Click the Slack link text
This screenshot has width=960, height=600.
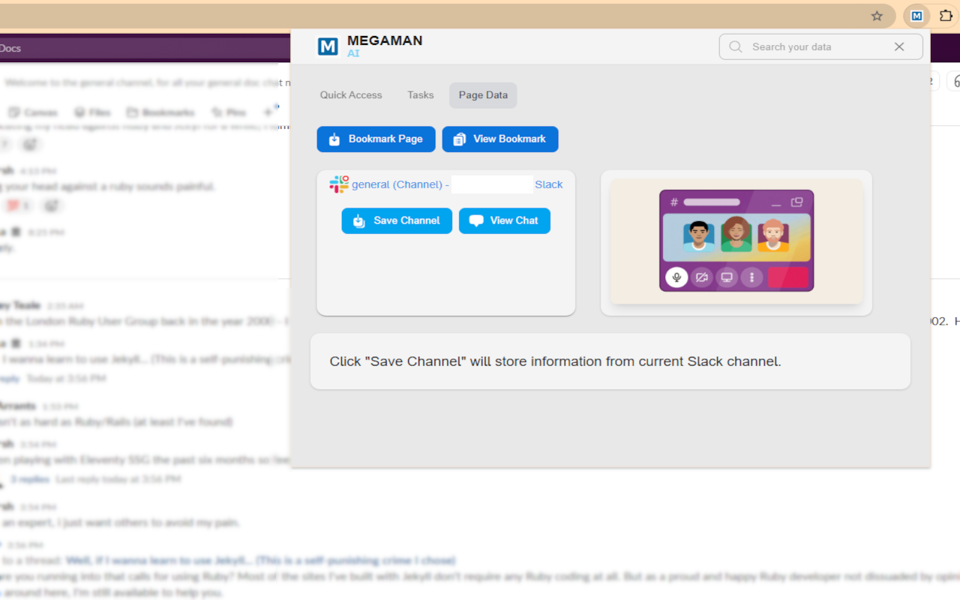548,184
